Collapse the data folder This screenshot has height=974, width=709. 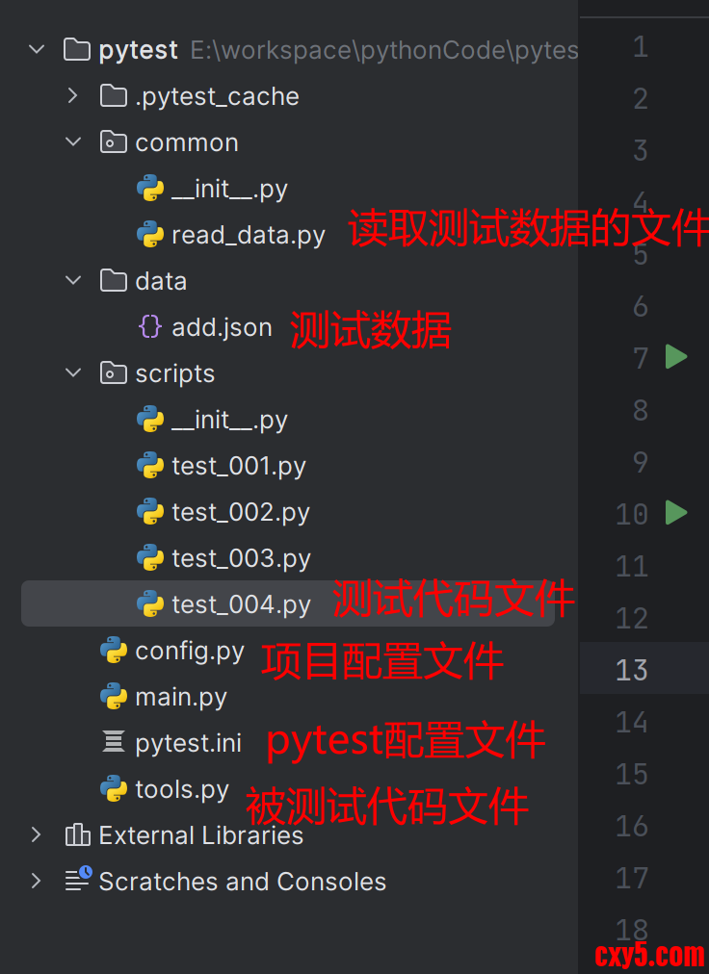pyautogui.click(x=73, y=280)
